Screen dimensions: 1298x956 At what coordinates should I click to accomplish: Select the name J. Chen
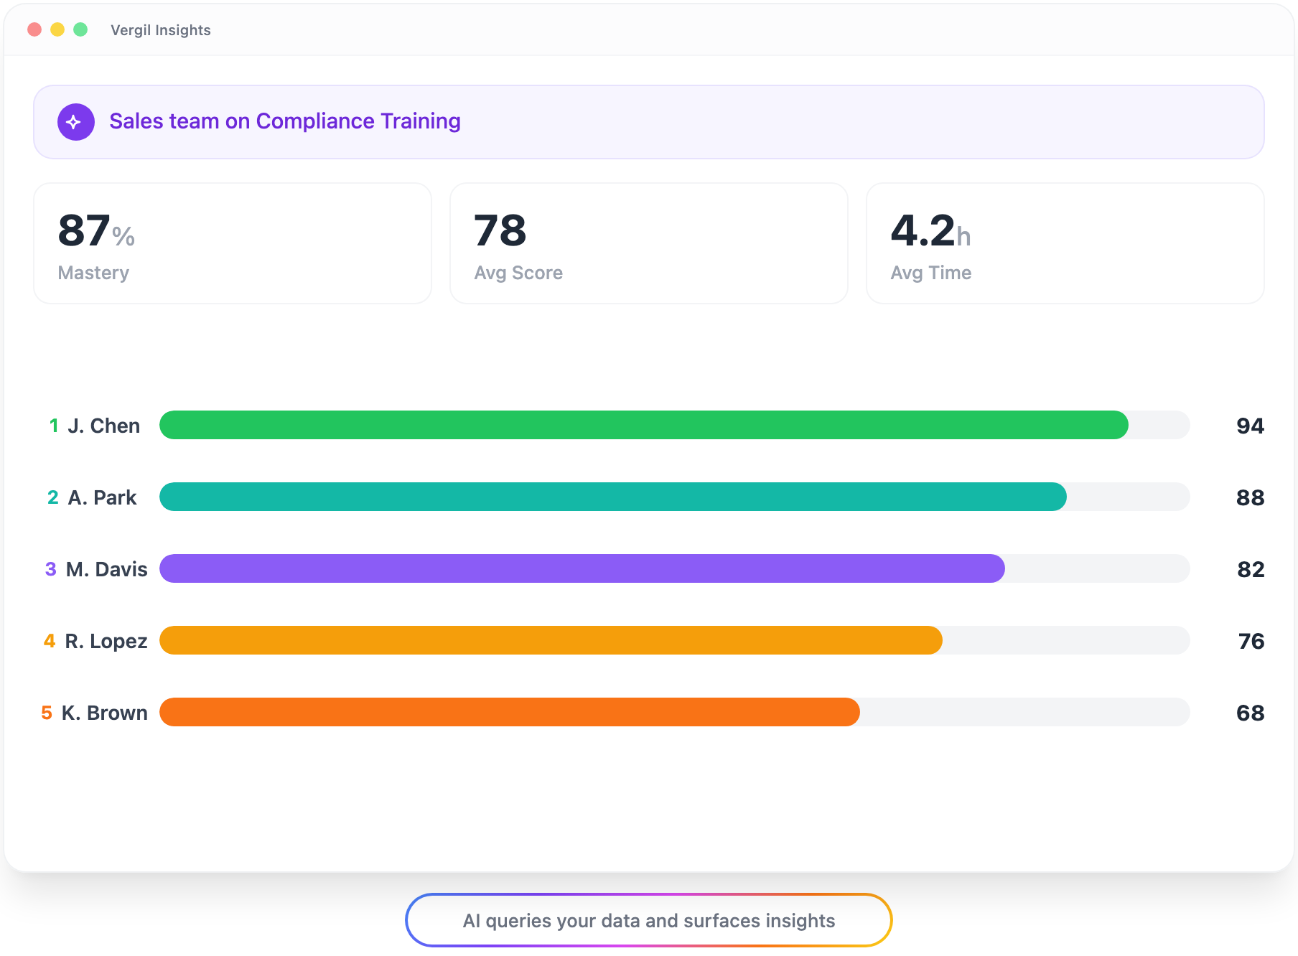coord(103,425)
